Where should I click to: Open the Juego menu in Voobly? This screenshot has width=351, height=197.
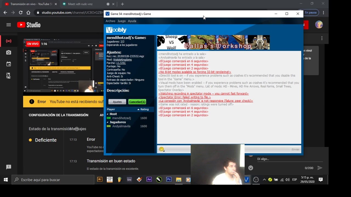coord(121,21)
